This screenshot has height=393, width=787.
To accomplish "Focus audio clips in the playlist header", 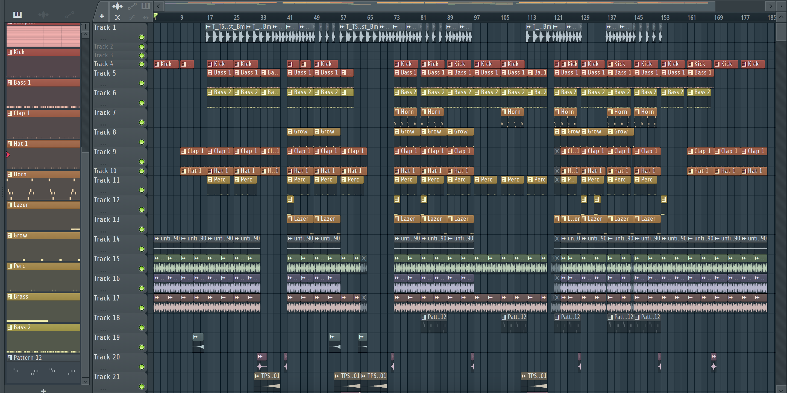I will click(117, 6).
